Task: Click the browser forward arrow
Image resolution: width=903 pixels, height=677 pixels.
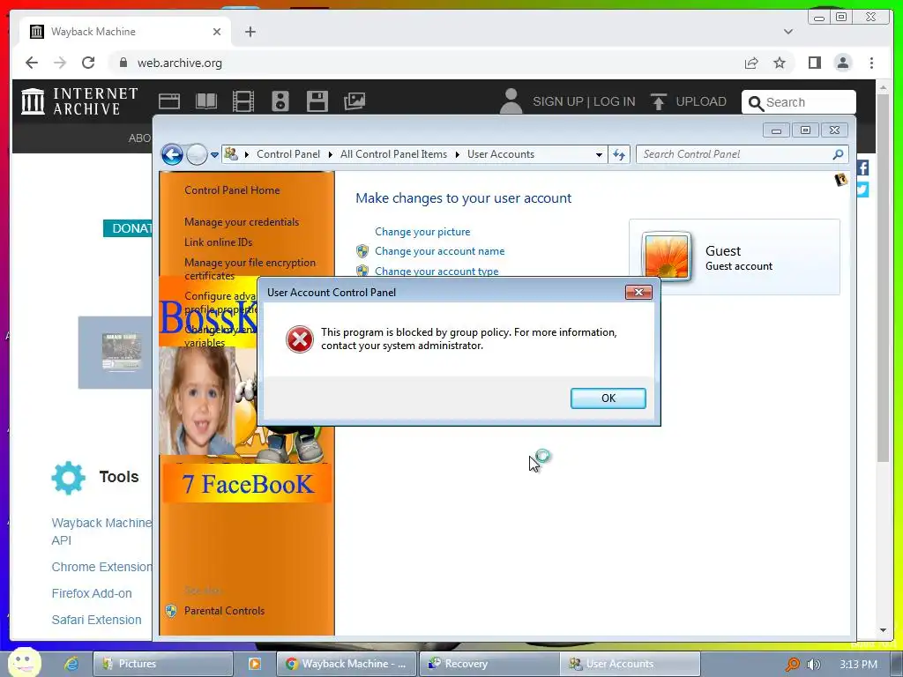Action: pos(60,63)
